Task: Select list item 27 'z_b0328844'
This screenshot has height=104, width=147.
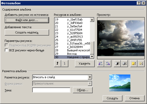Action: point(72,47)
